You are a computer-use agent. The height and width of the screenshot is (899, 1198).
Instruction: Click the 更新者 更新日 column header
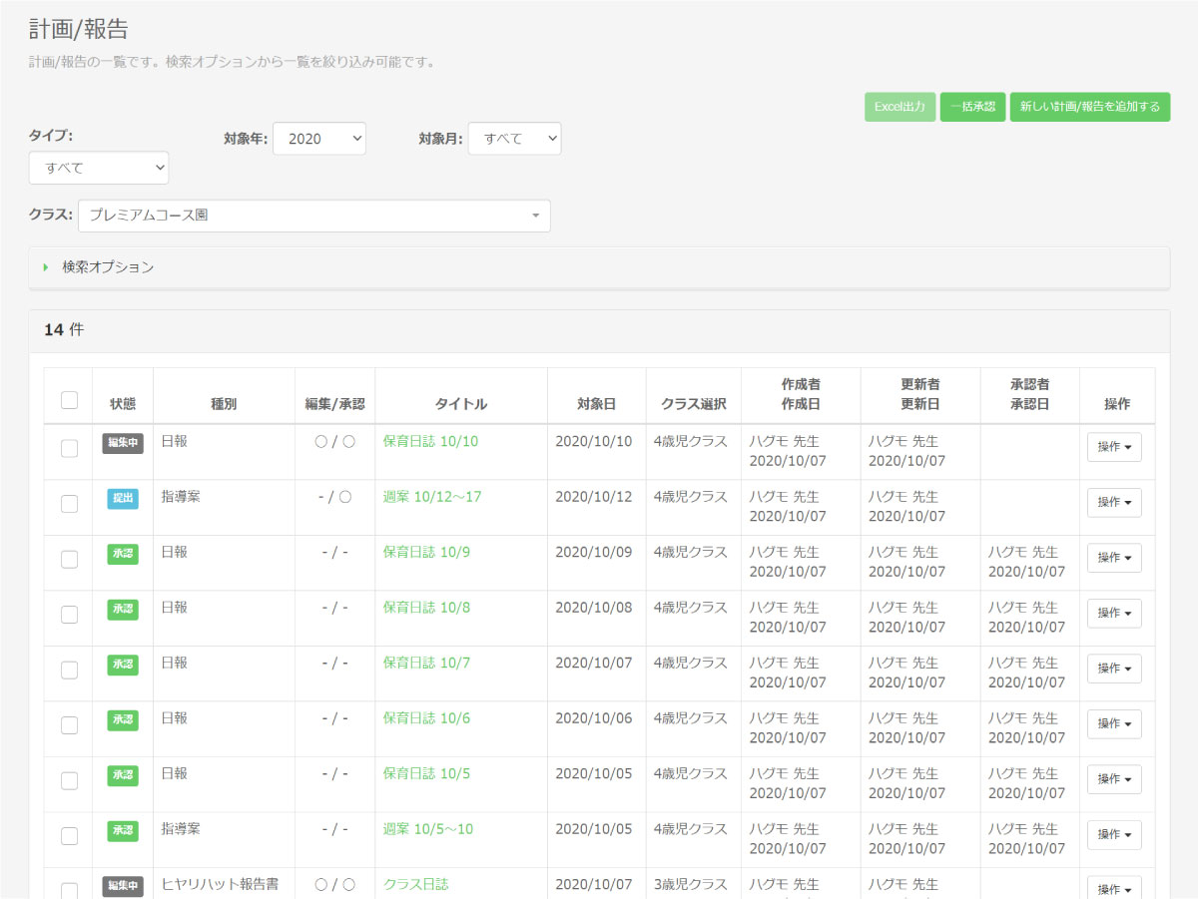[919, 394]
